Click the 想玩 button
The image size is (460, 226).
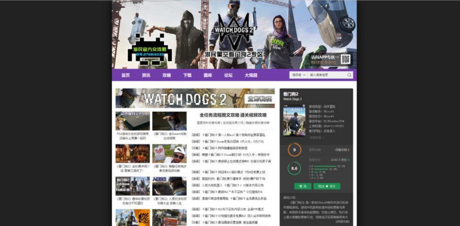303,186
